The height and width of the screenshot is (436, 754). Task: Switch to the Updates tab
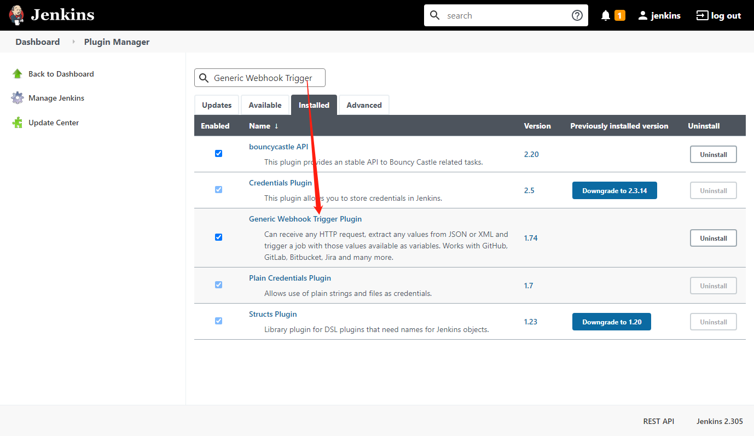coord(217,105)
